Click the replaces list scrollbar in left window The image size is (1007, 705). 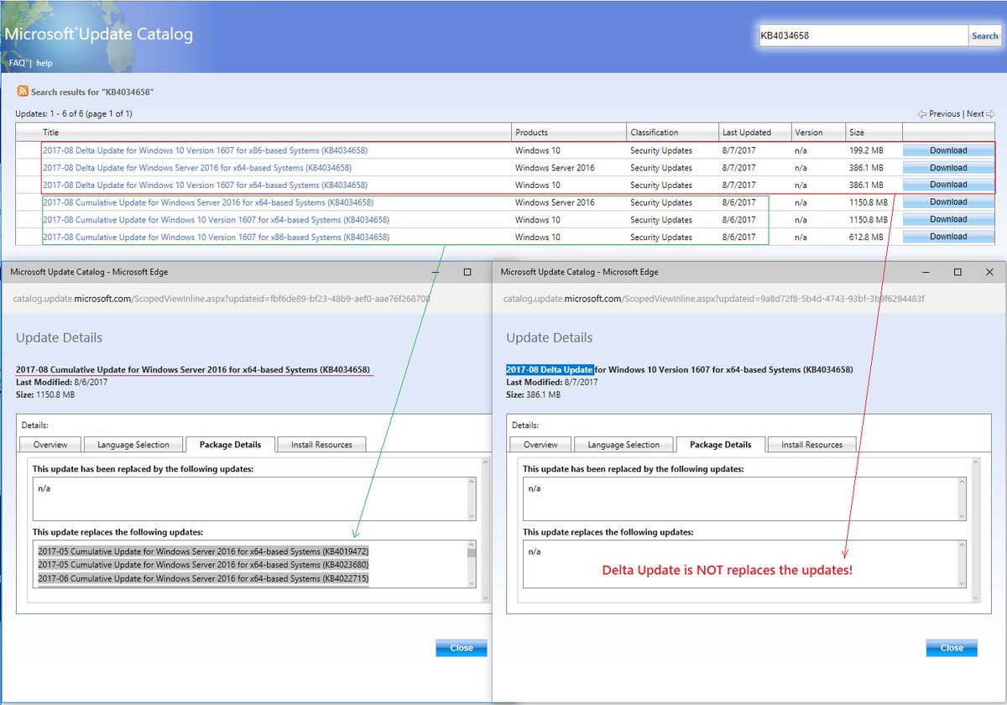[472, 564]
